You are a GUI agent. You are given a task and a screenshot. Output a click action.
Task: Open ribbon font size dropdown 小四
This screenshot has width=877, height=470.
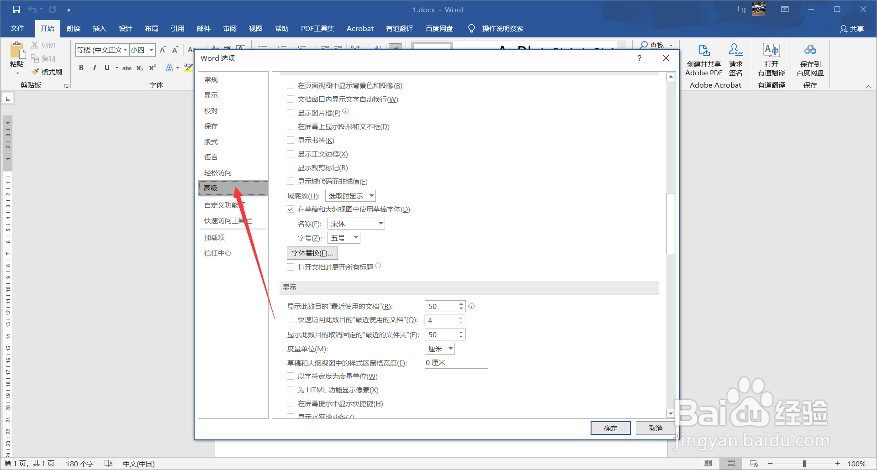[152, 50]
